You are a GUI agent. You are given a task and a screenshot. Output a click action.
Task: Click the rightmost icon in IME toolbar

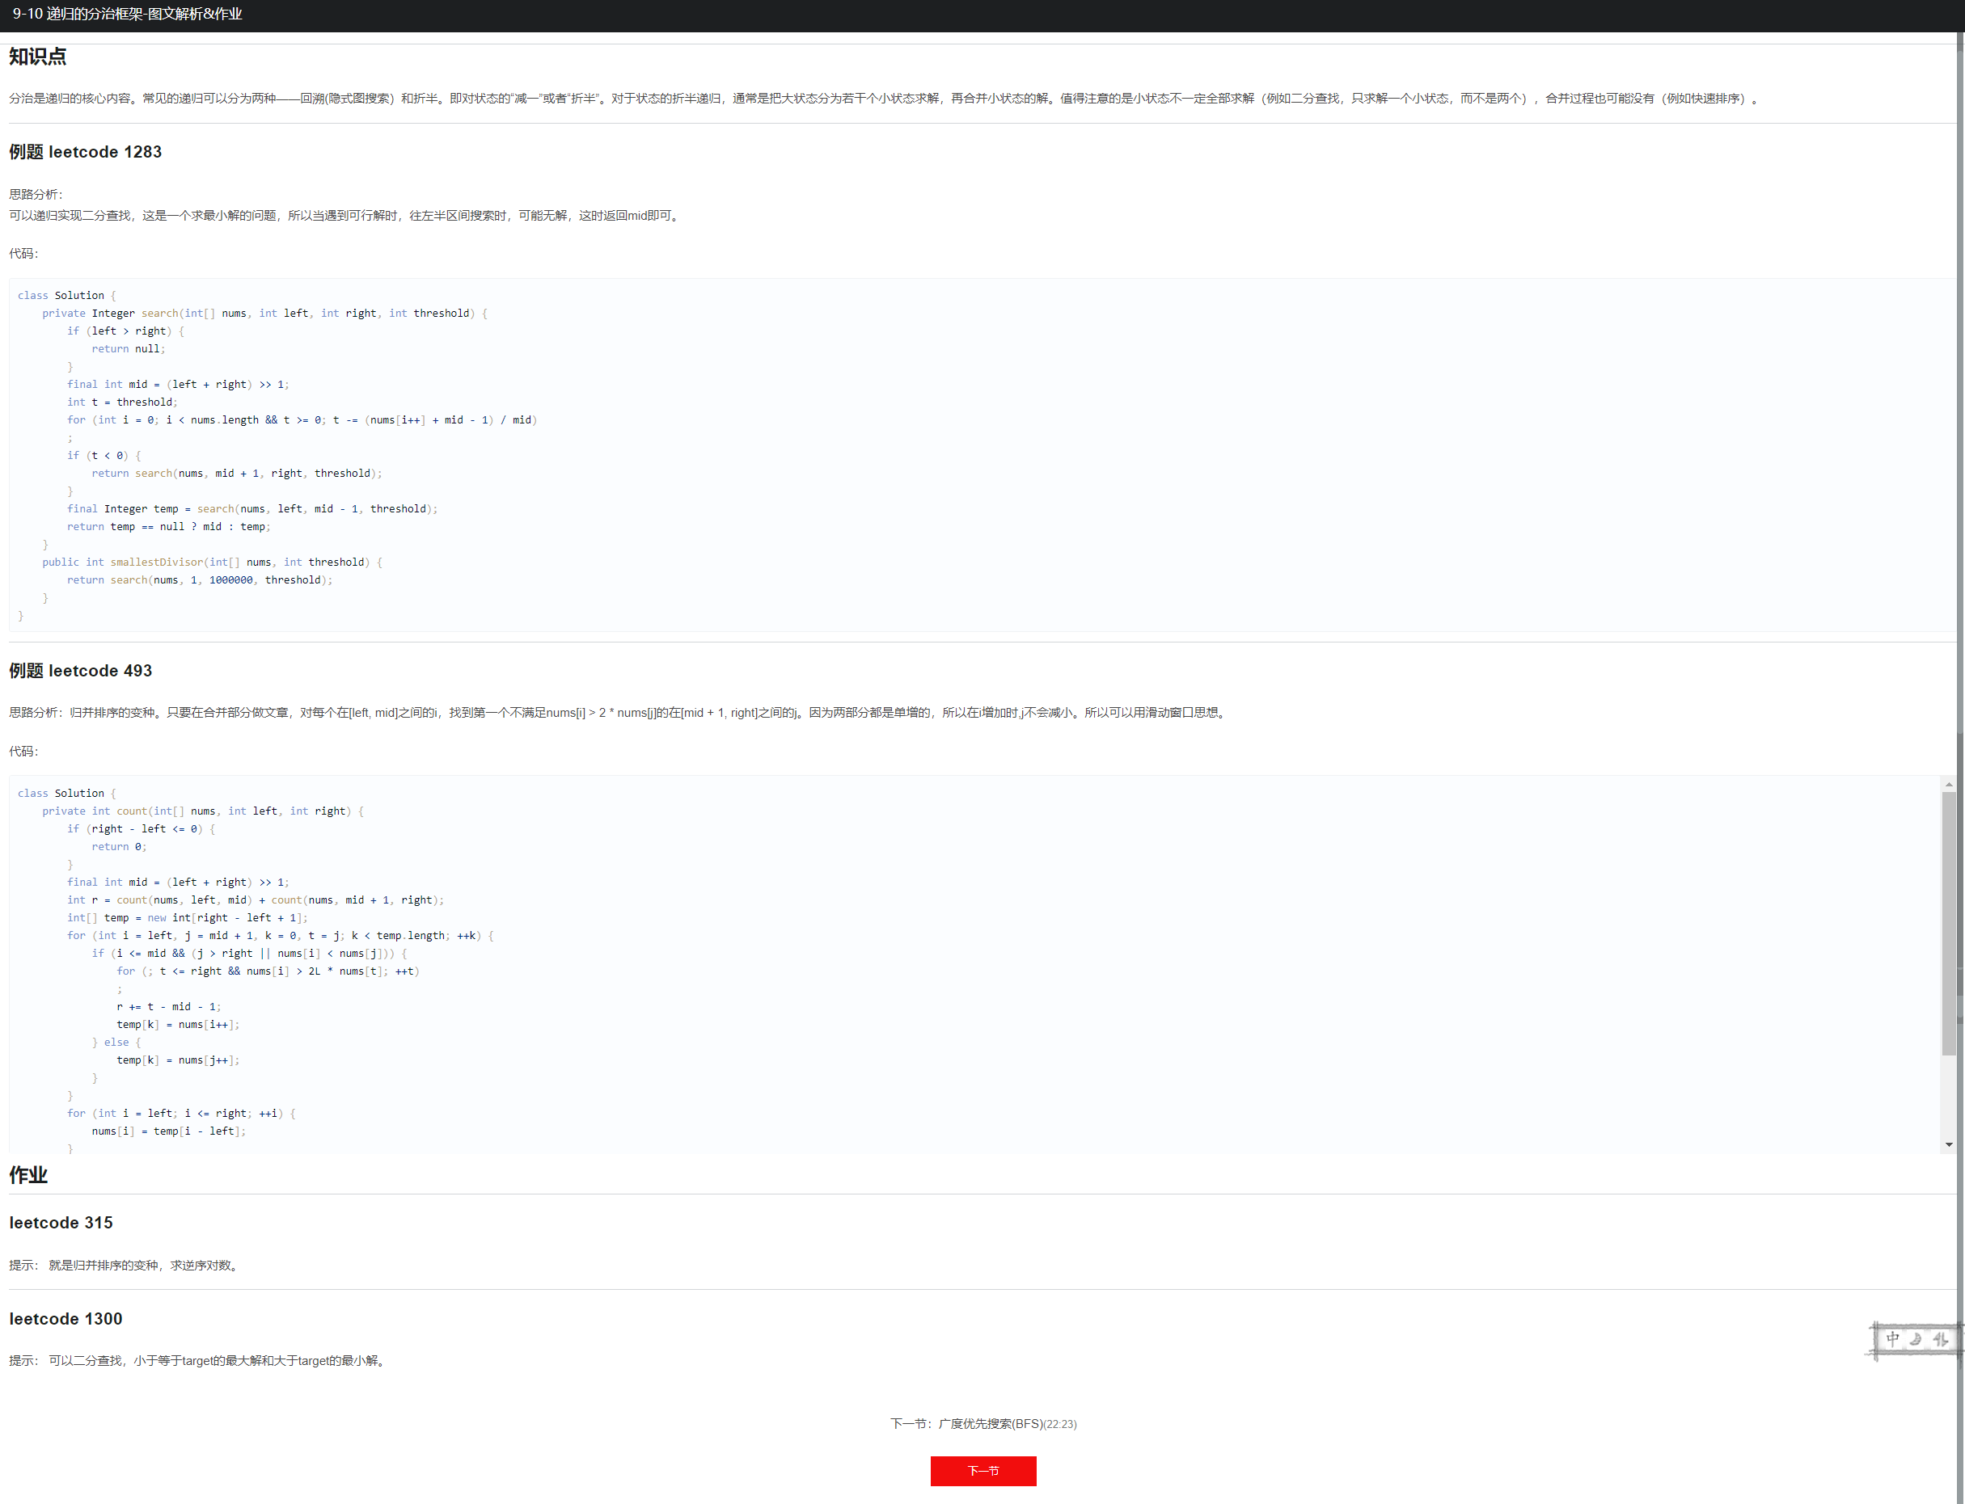pos(1940,1339)
